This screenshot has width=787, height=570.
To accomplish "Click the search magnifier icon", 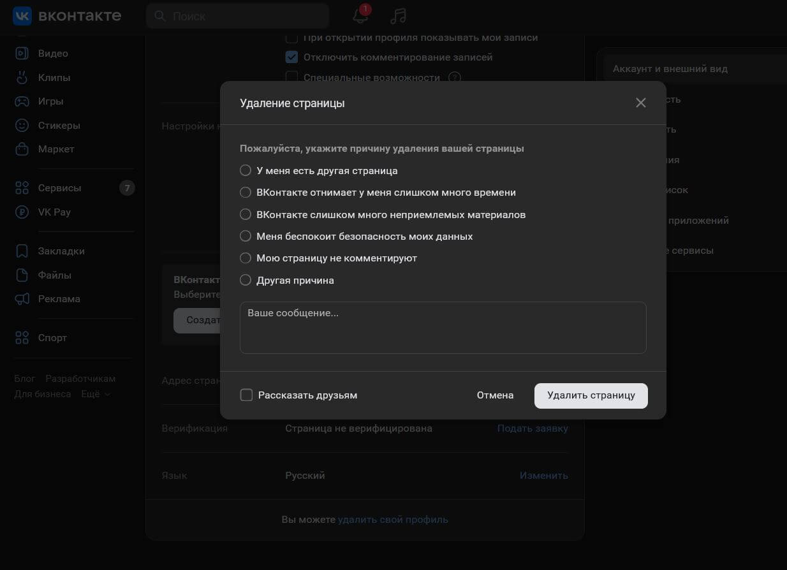I will [x=159, y=16].
